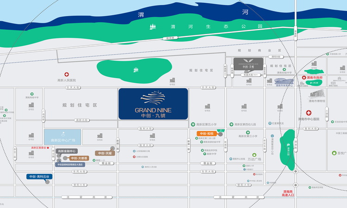
Task: Click the green icon above 渭南初级中学
Action: pos(284,69)
